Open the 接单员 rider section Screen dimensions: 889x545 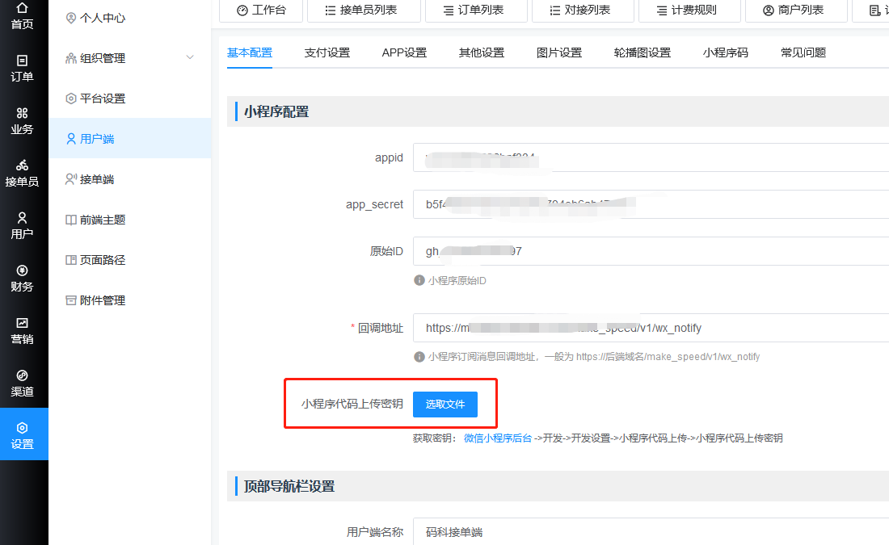pos(22,174)
